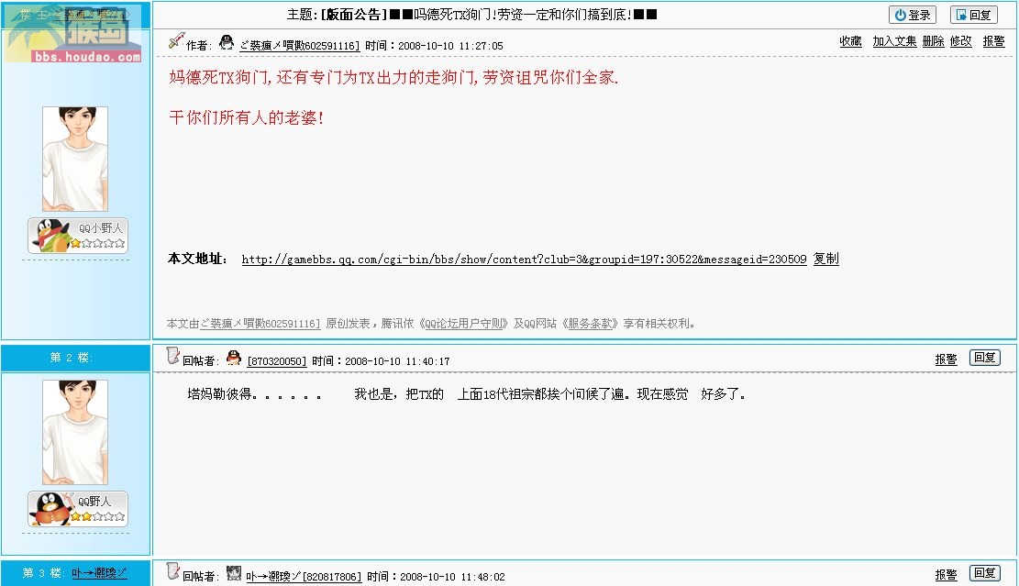Click the red text 干你们所有人的老婆!
Image resolution: width=1019 pixels, height=586 pixels.
tap(247, 117)
